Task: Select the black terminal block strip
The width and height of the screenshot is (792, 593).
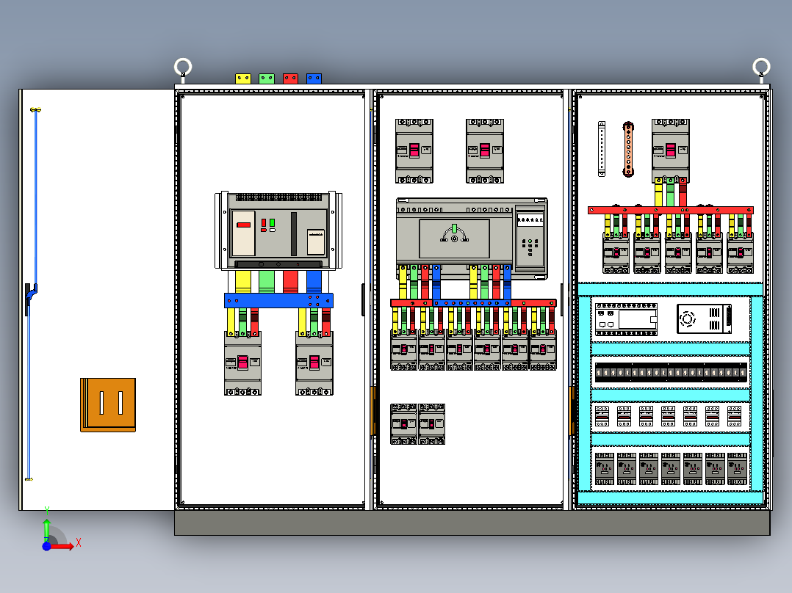Action: pos(671,372)
